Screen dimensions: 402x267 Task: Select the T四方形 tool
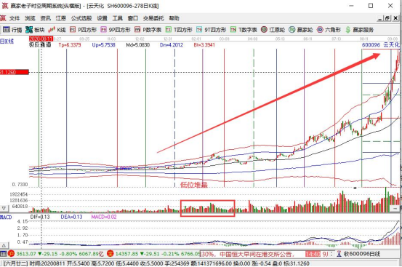coord(179,30)
